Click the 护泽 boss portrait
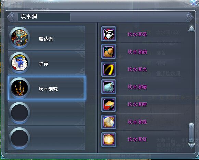The height and width of the screenshot is (160, 199). (x=20, y=63)
